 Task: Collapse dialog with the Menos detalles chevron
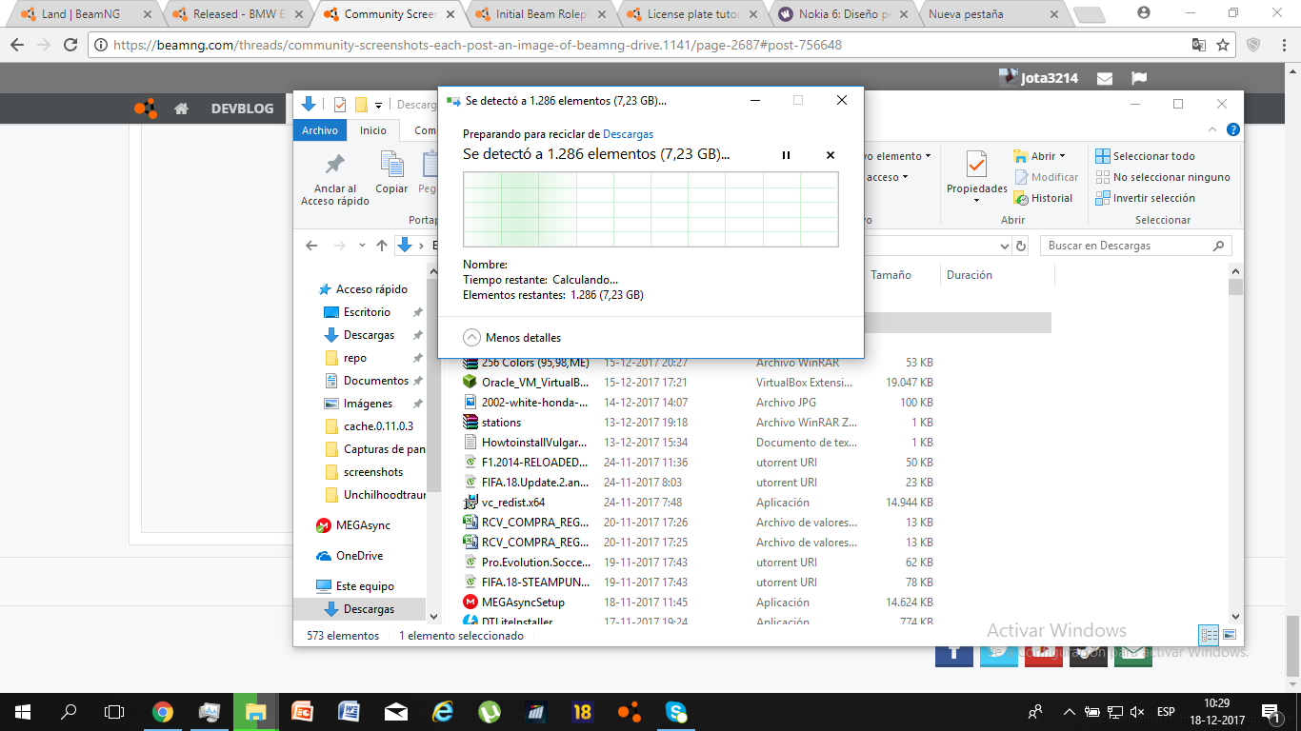click(x=472, y=337)
